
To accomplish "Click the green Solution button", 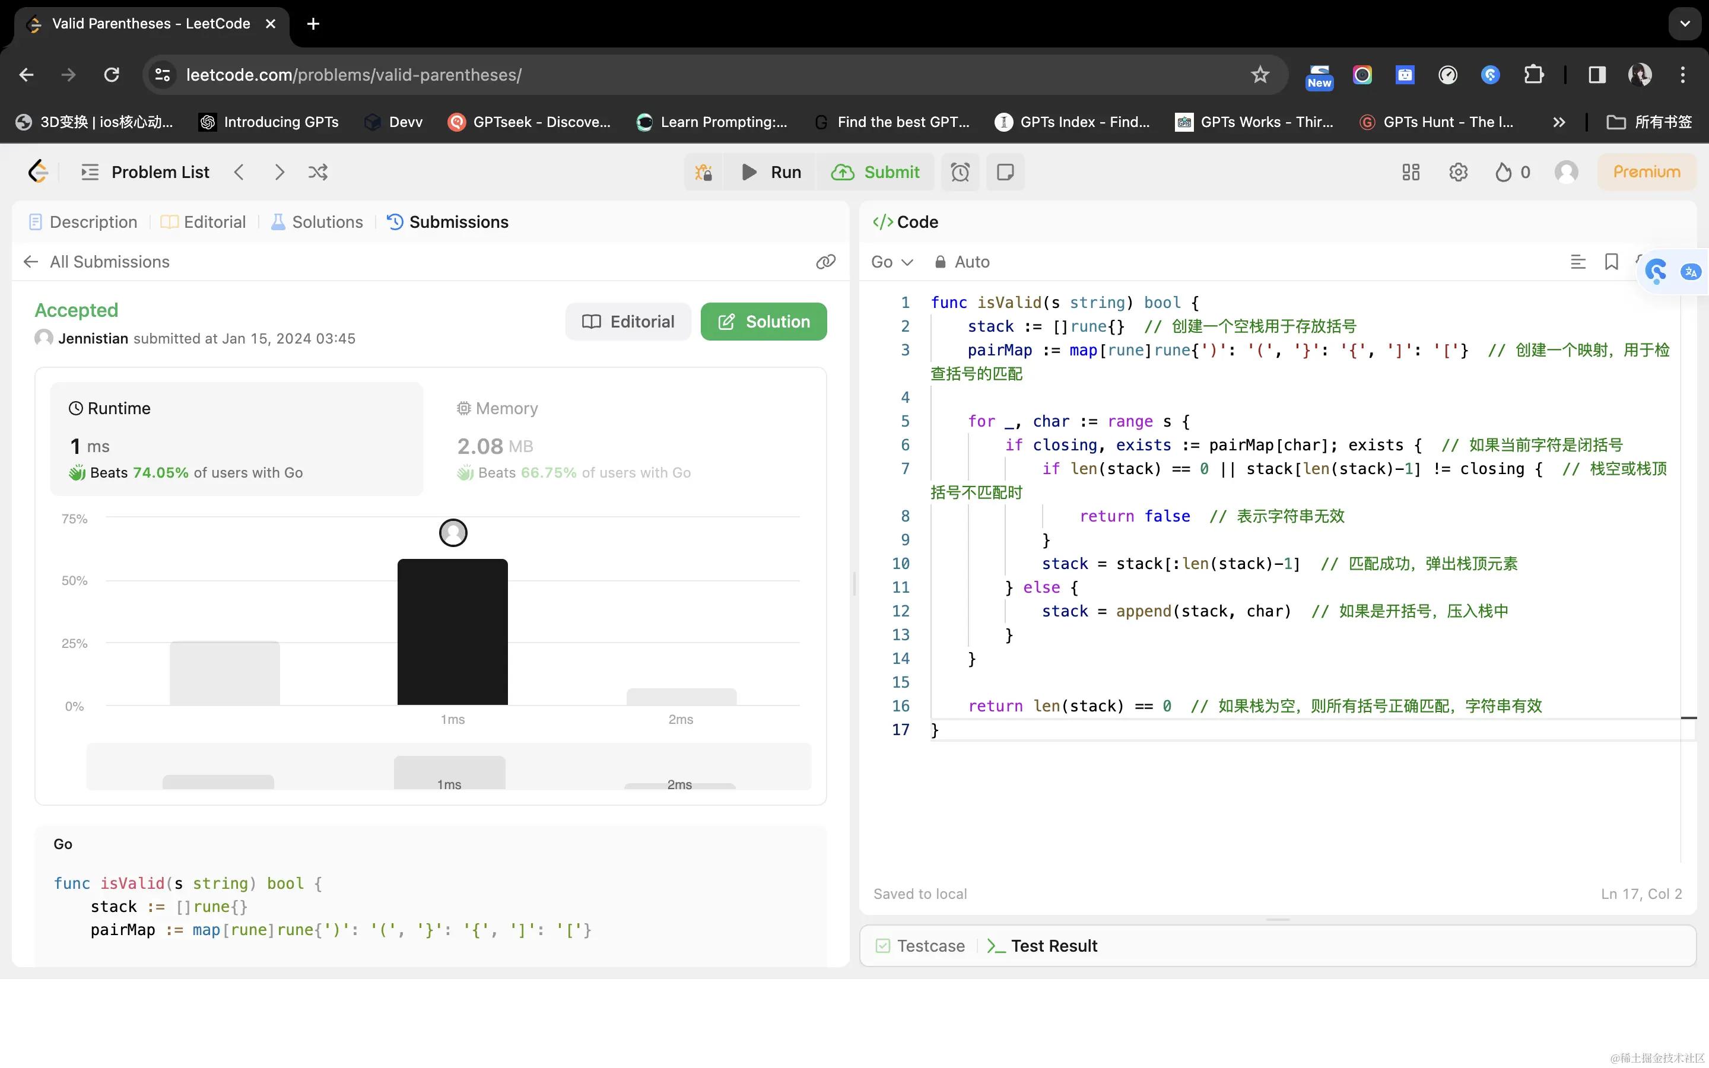I will (763, 322).
